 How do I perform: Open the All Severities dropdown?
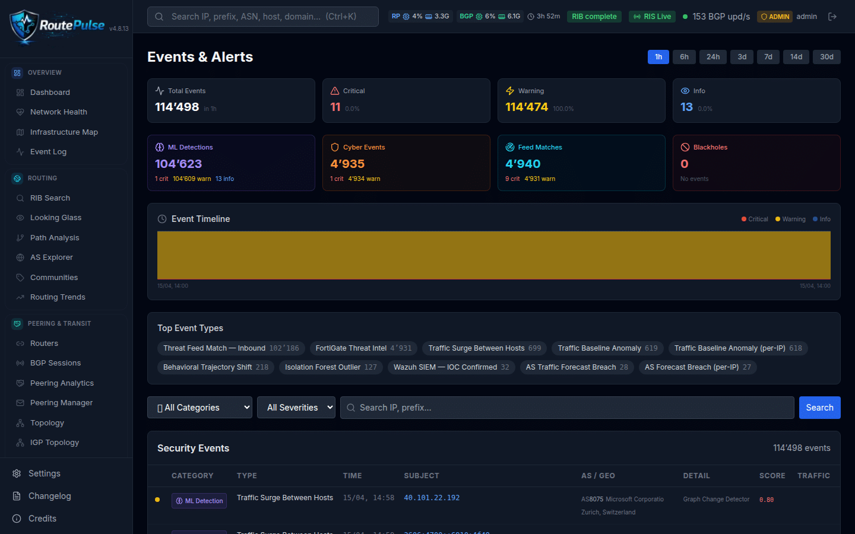(x=296, y=408)
